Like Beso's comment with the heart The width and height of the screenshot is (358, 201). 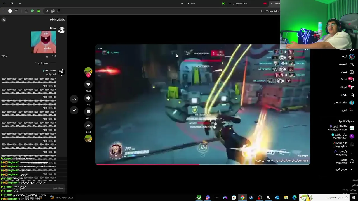click(x=6, y=56)
